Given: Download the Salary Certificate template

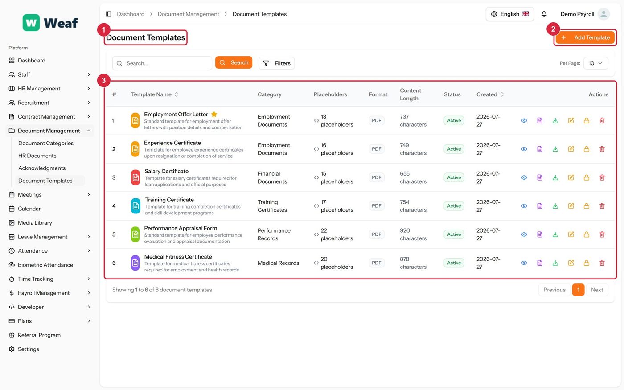Looking at the screenshot, I should click(555, 177).
